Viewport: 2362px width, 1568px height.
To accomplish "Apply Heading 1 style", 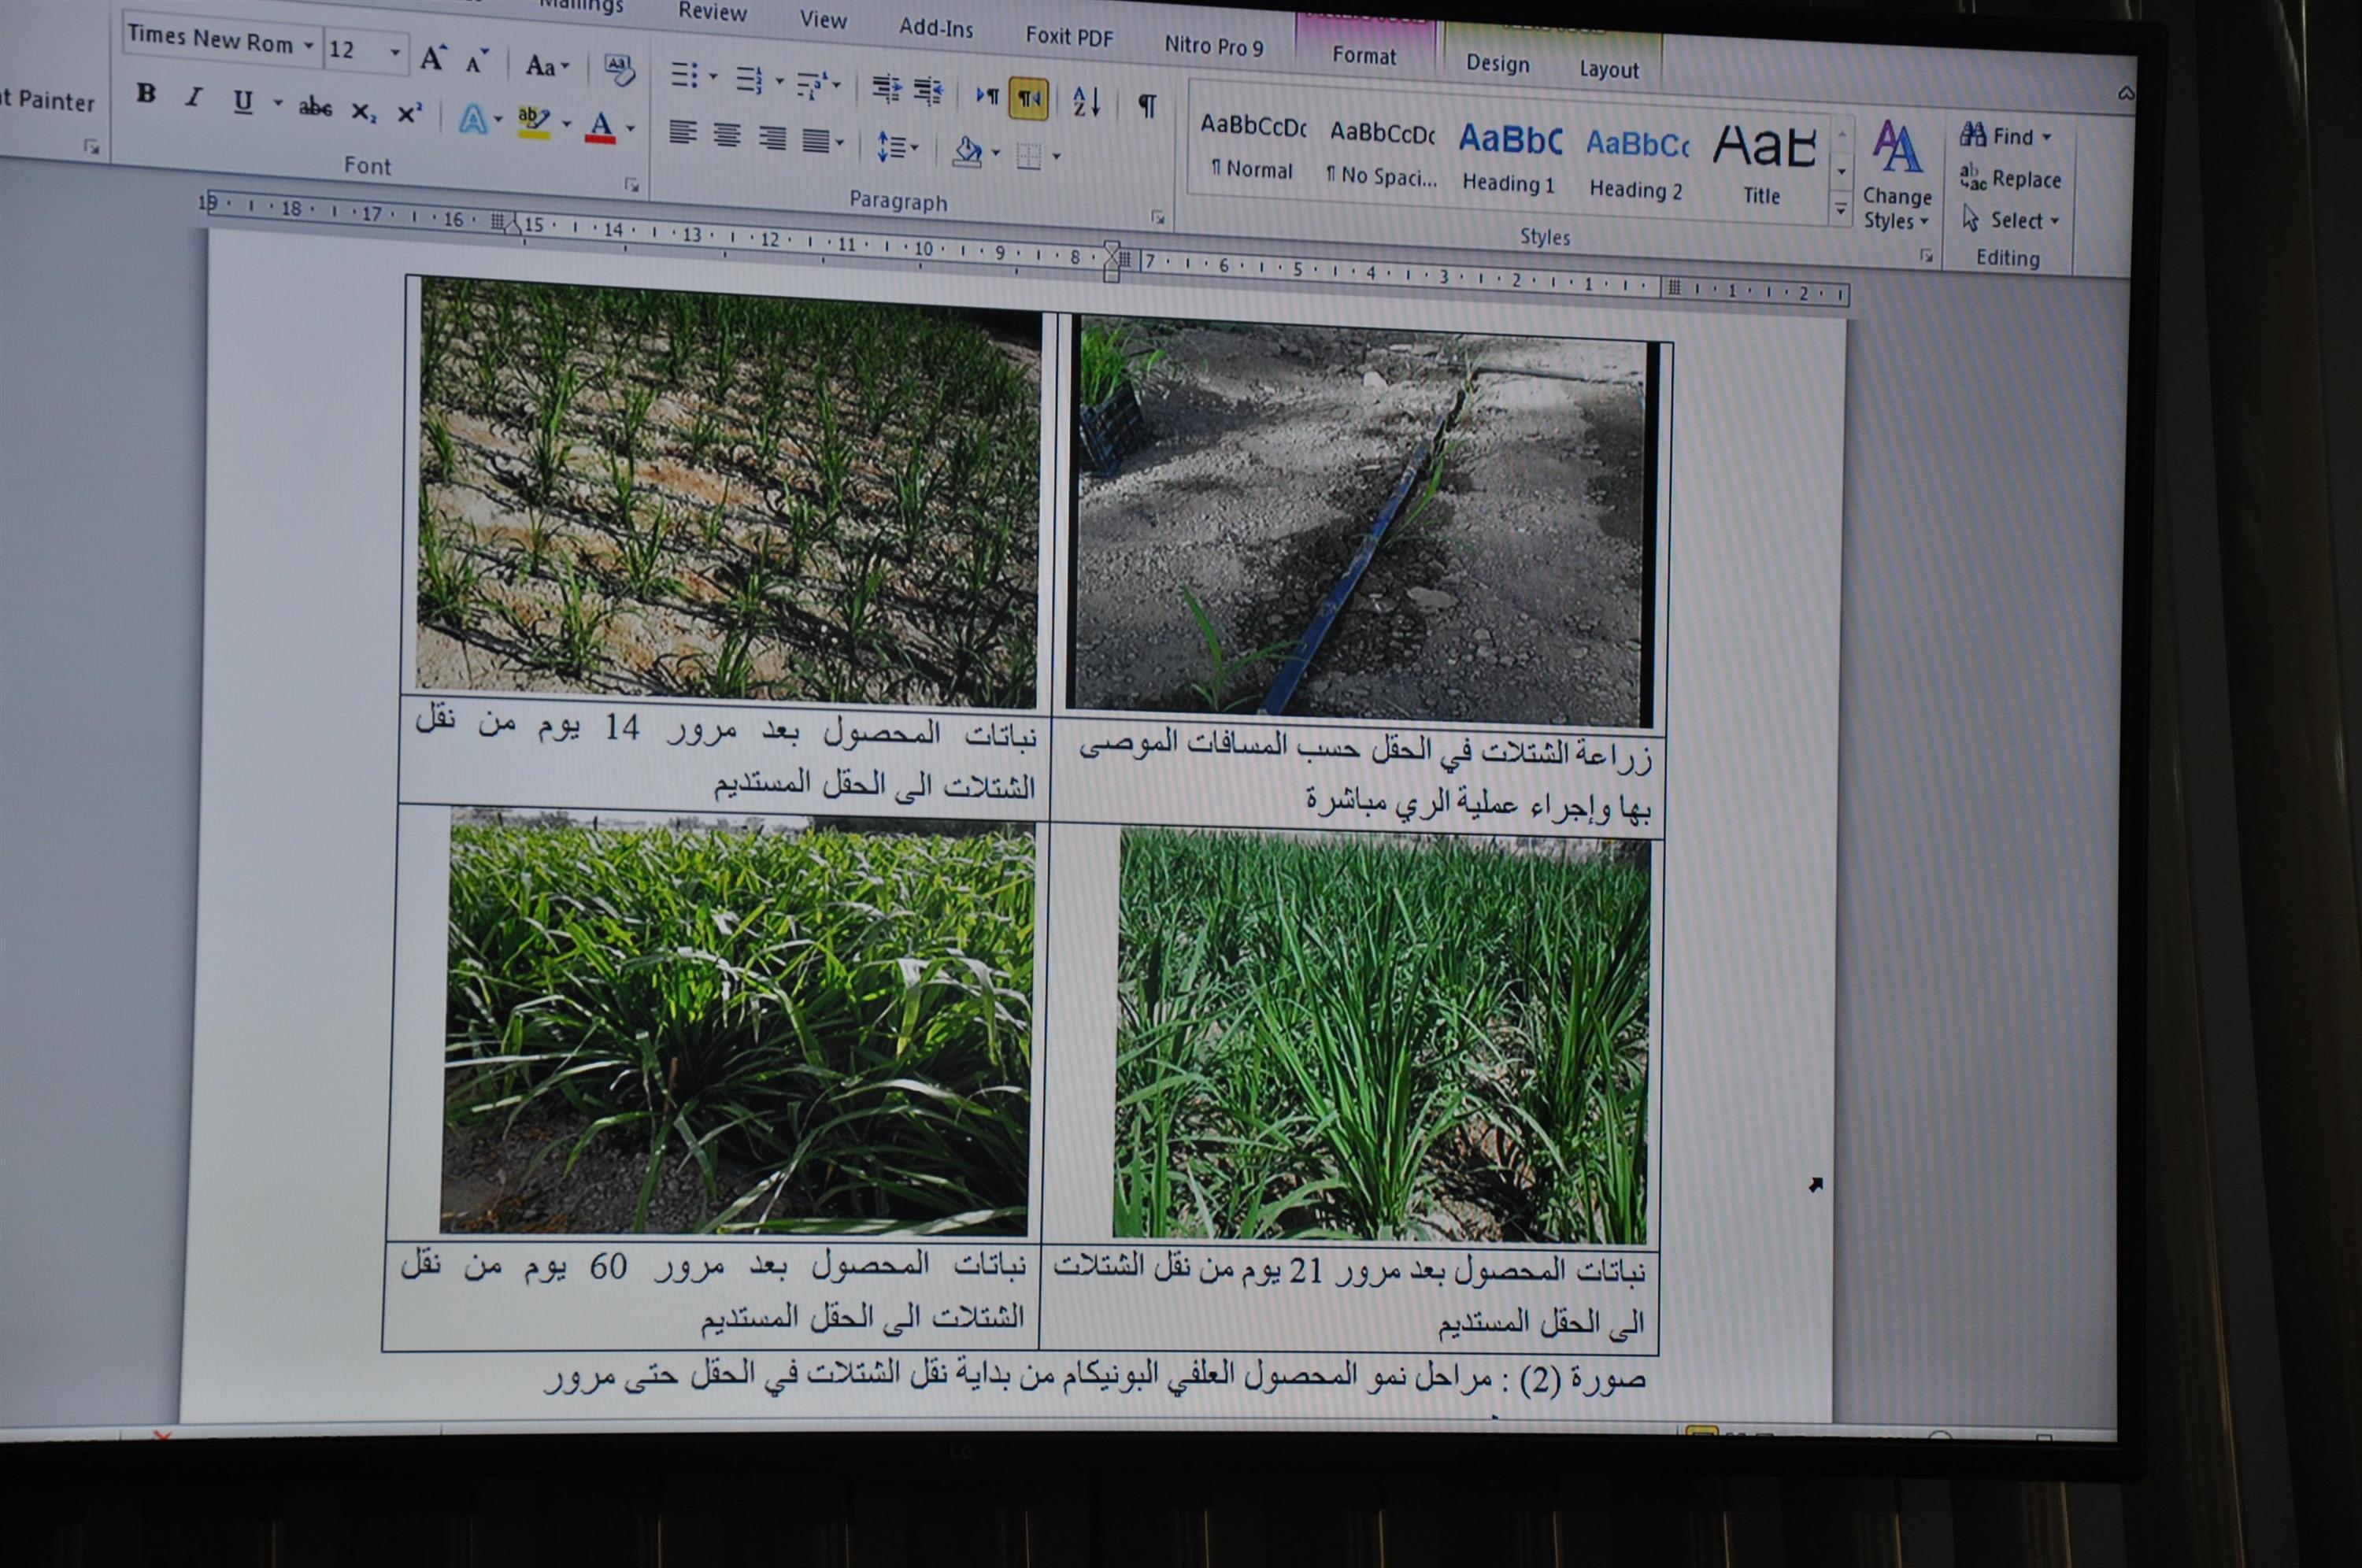I will [x=1509, y=158].
